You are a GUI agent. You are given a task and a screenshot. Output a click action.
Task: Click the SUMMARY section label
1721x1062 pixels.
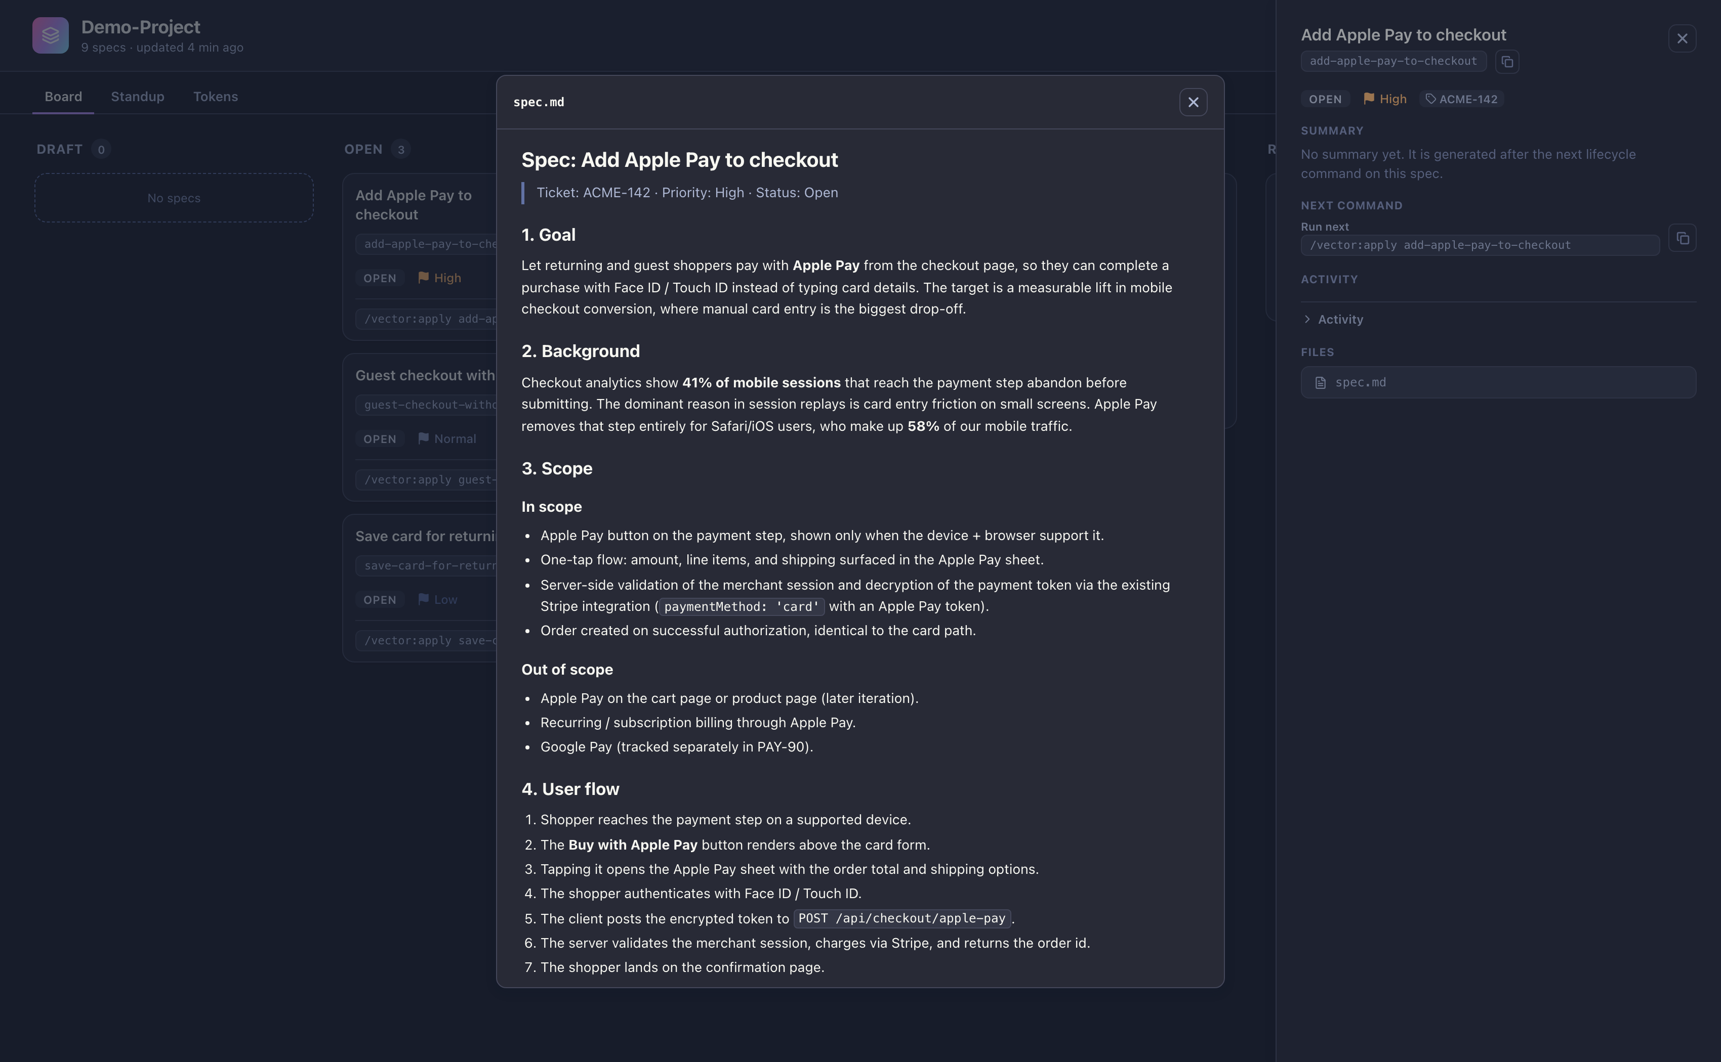pos(1332,131)
